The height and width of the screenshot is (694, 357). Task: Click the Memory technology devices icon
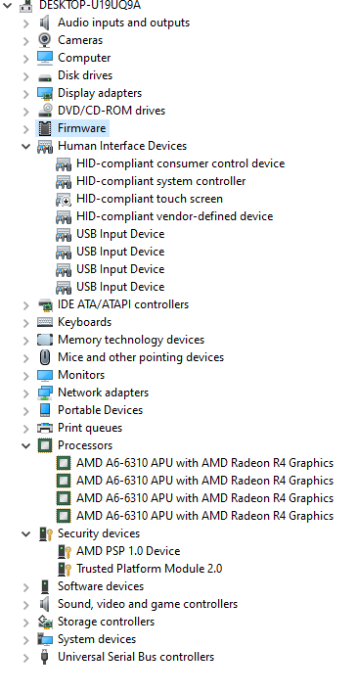pyautogui.click(x=45, y=340)
